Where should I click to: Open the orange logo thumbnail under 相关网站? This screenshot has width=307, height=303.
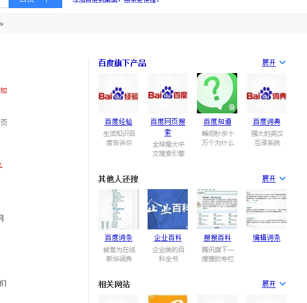coord(167,299)
